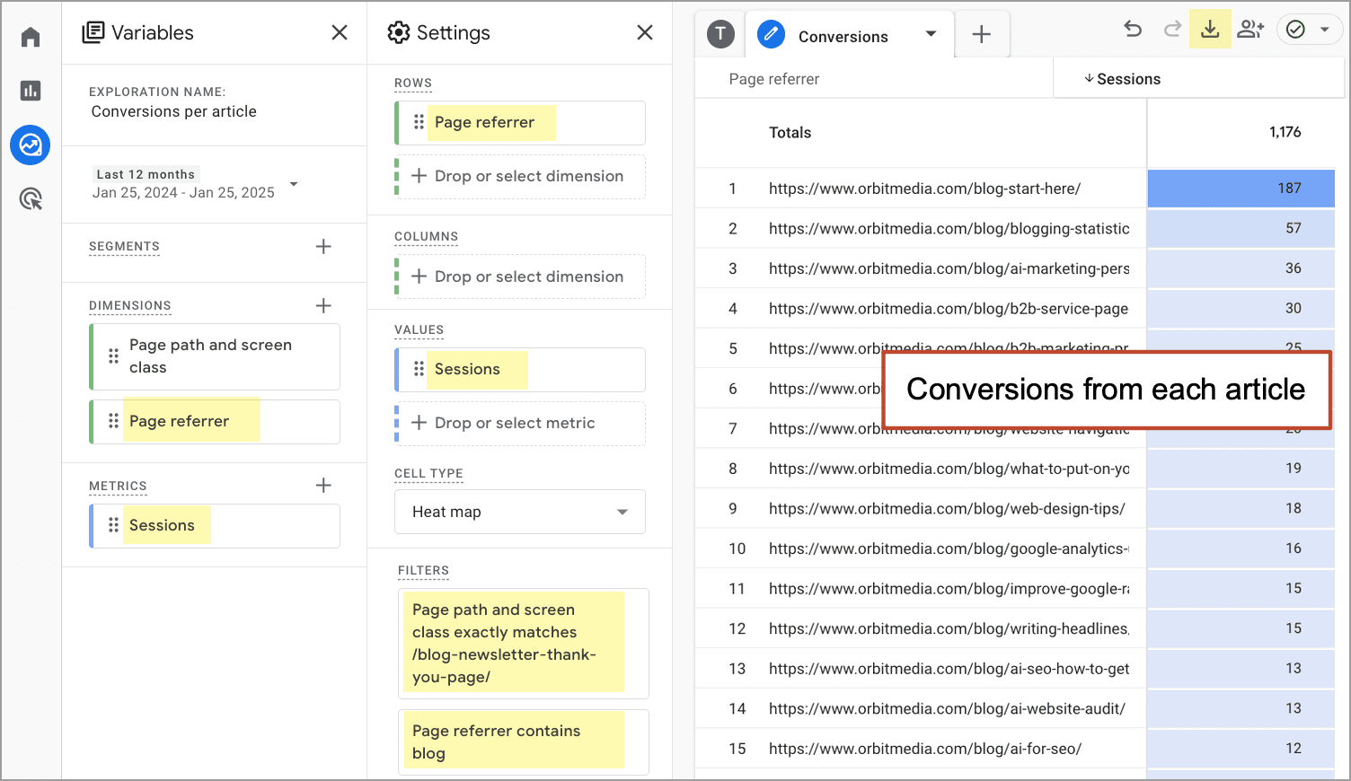Export data with download icon
Viewport: 1351px width, 781px height.
coord(1210,29)
